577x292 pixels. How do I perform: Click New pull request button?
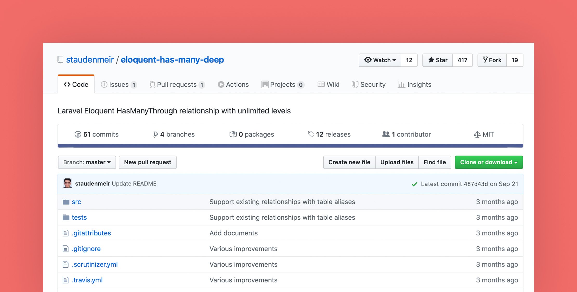[x=148, y=162]
